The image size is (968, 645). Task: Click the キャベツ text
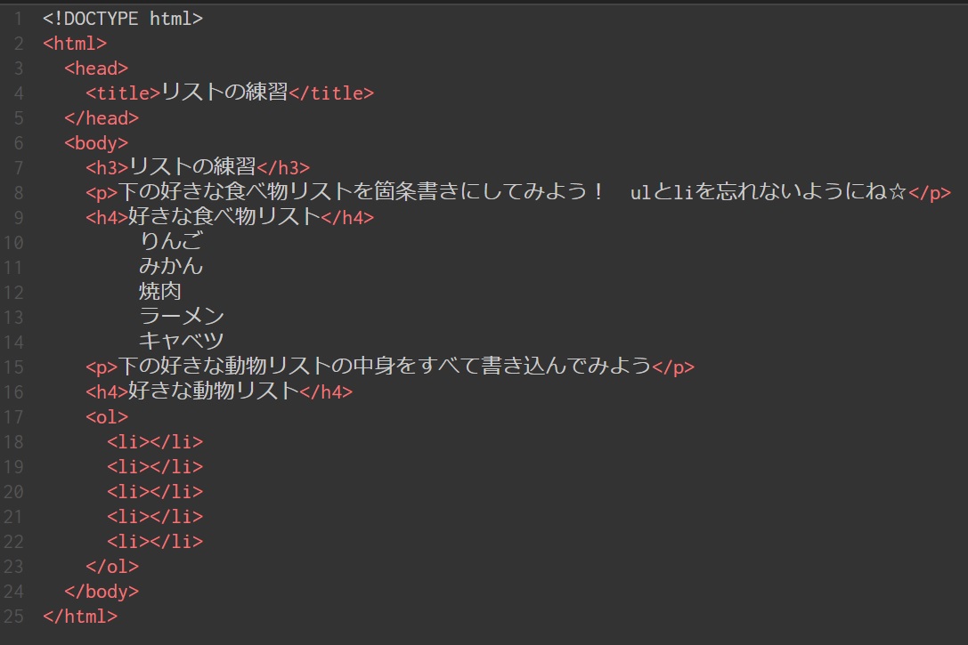(x=182, y=341)
